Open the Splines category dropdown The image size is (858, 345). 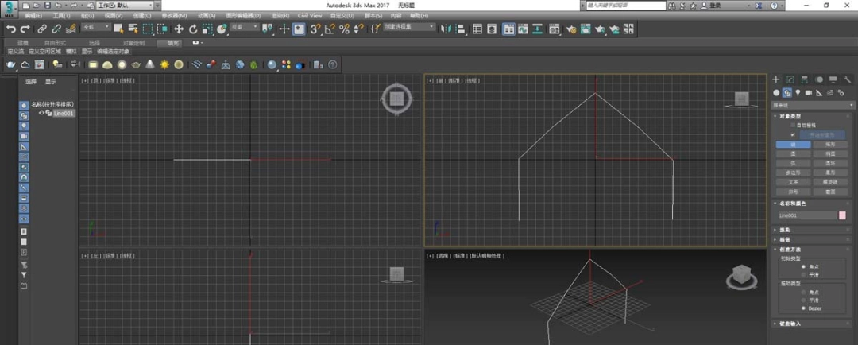pos(814,105)
